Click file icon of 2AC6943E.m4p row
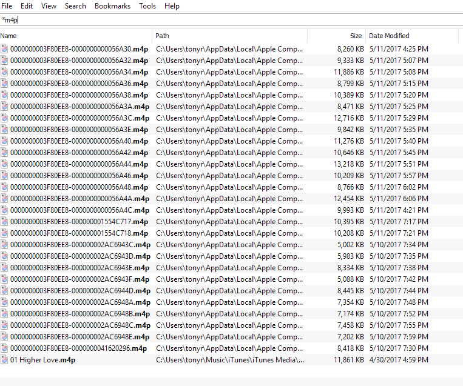The image size is (463, 386). [x=4, y=267]
